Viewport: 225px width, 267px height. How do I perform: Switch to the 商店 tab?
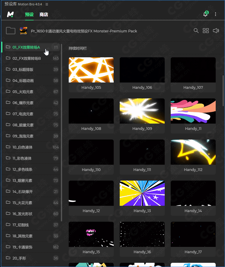pyautogui.click(x=43, y=15)
